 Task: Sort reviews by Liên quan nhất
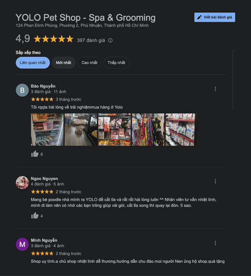[x=33, y=63]
